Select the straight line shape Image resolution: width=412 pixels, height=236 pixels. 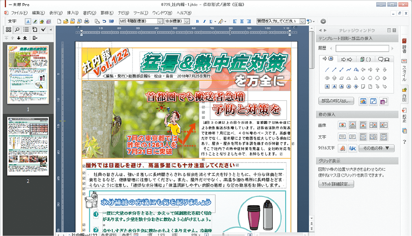[327, 69]
